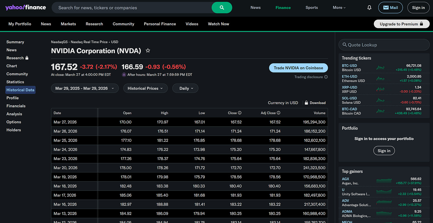
Task: Open the BTC-CAD sparkline chart
Action: pyautogui.click(x=380, y=111)
